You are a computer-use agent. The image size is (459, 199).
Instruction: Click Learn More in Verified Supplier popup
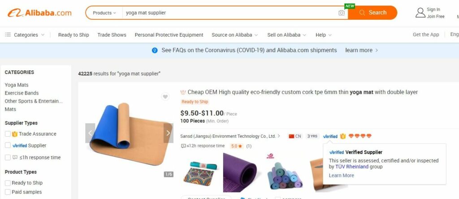[341, 175]
